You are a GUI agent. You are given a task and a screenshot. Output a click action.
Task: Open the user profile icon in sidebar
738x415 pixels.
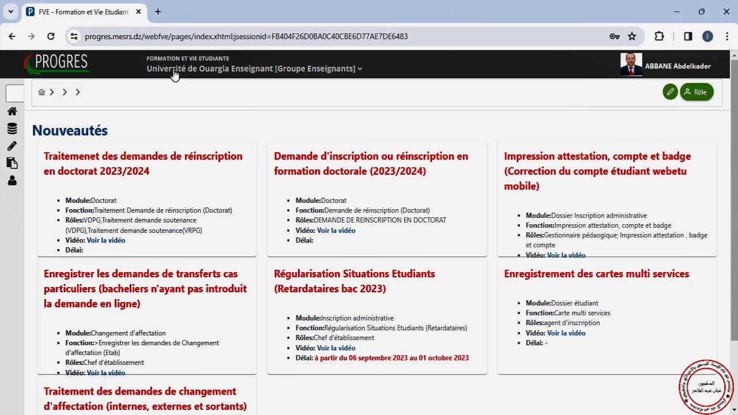pos(12,180)
